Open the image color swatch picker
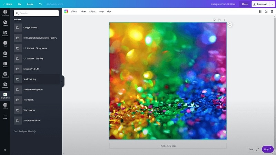 click(x=66, y=11)
